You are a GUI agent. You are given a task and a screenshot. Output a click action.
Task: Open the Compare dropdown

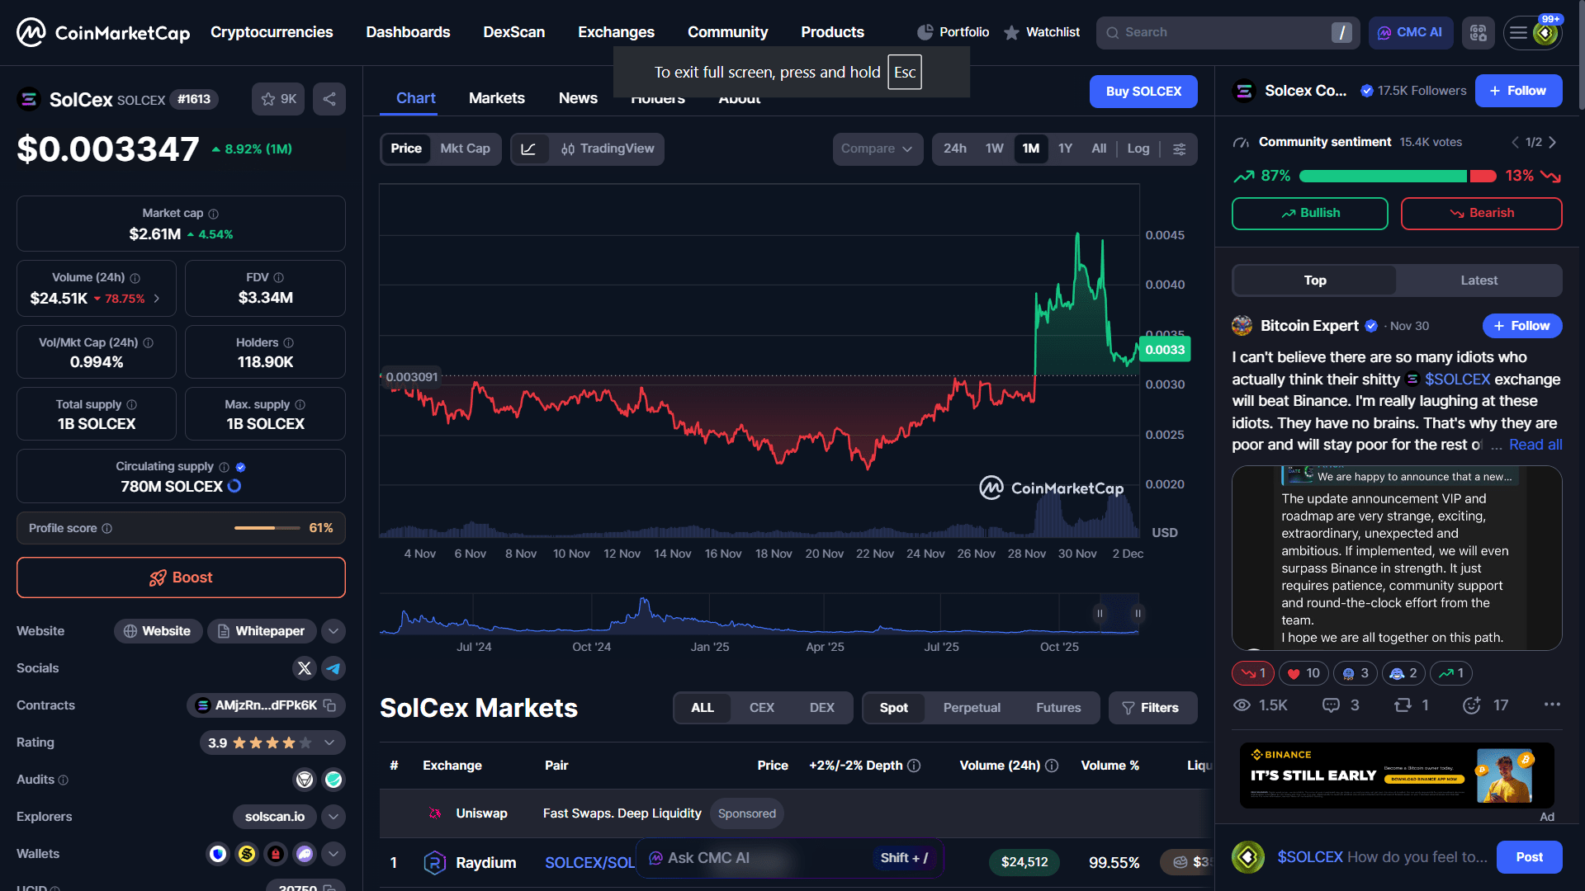[x=877, y=149]
